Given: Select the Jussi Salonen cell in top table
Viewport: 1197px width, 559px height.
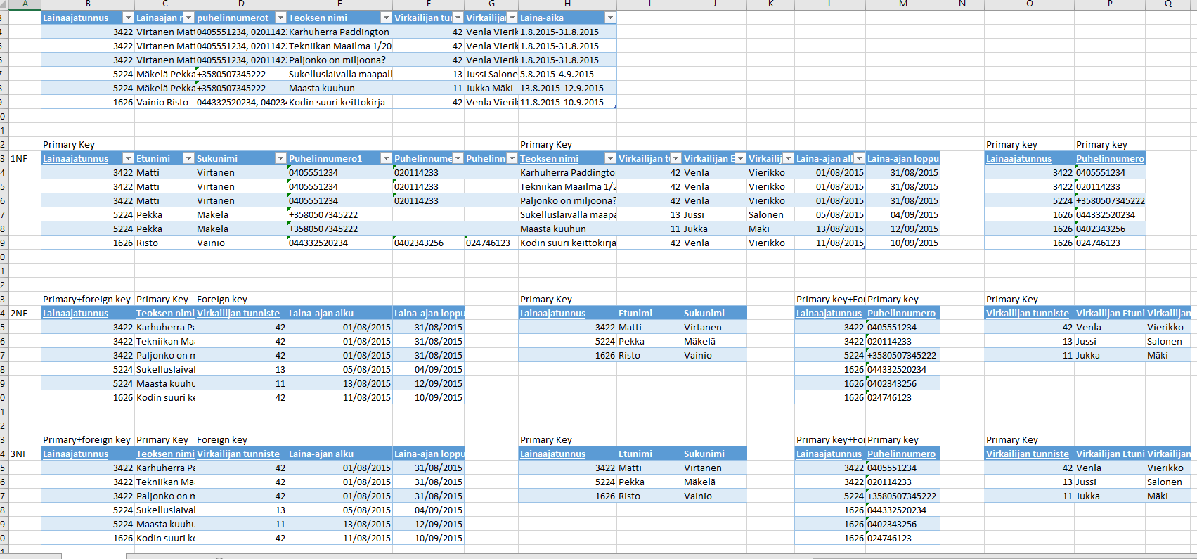Looking at the screenshot, I should coord(491,74).
